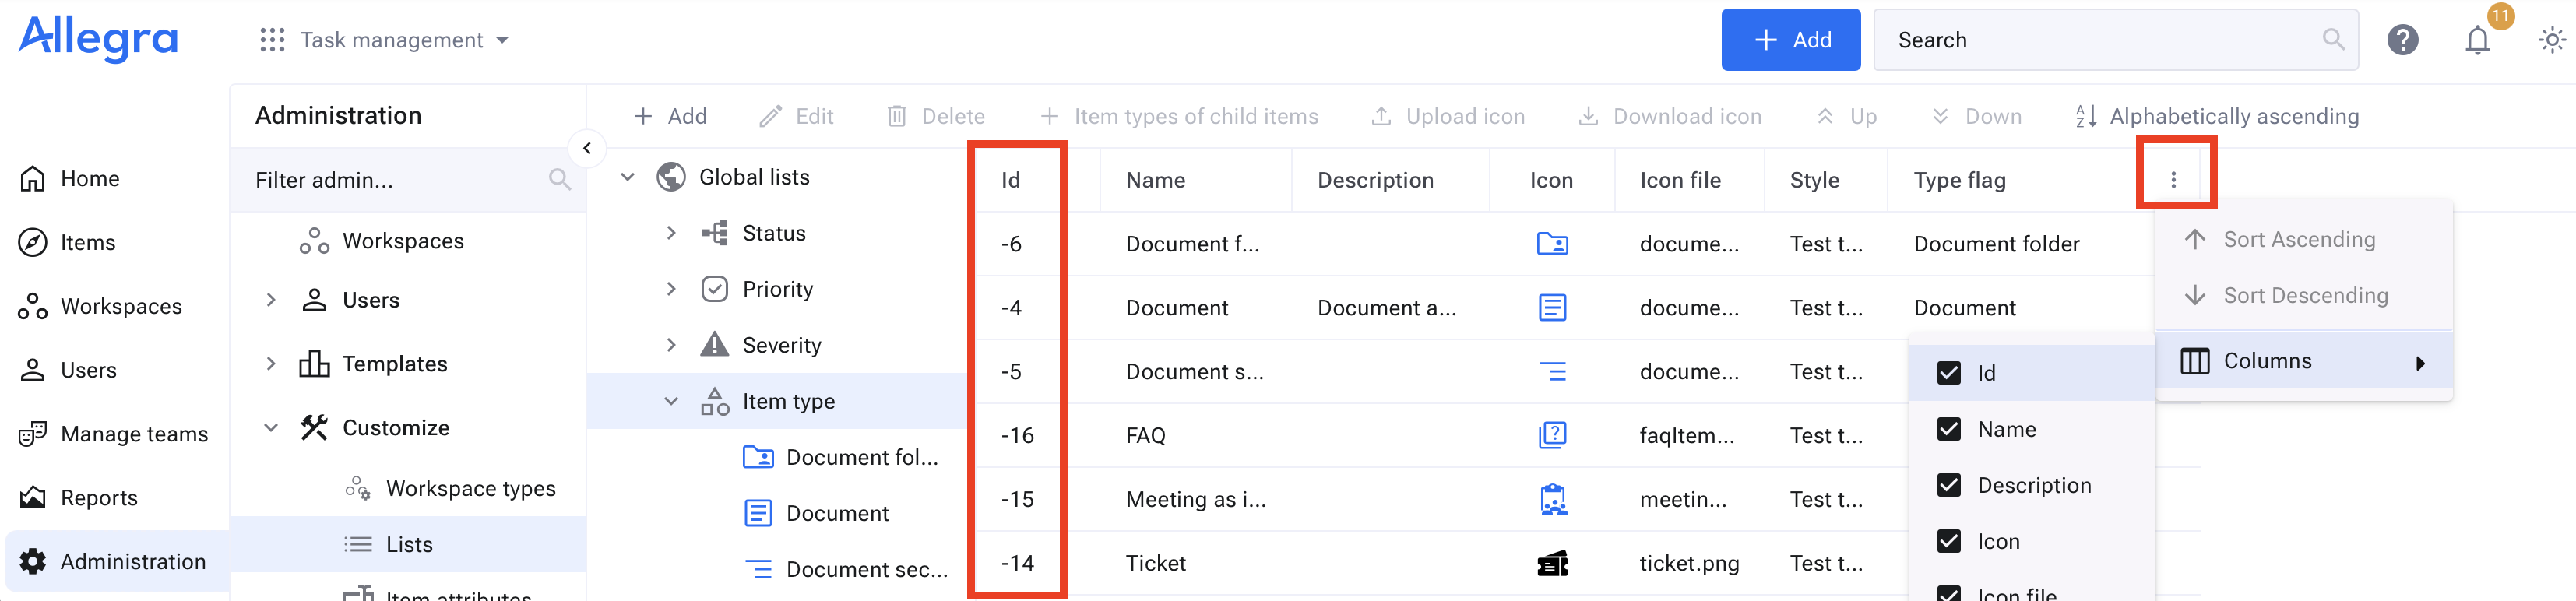Choose Sort Ascending from the column menu
The image size is (2576, 601).
point(2303,239)
